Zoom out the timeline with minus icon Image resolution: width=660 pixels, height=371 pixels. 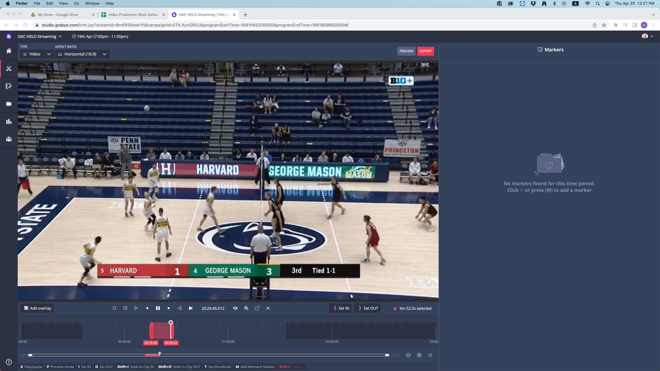(x=409, y=355)
